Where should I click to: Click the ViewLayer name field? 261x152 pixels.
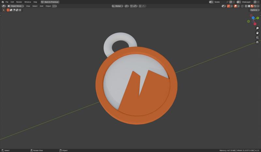point(247,2)
